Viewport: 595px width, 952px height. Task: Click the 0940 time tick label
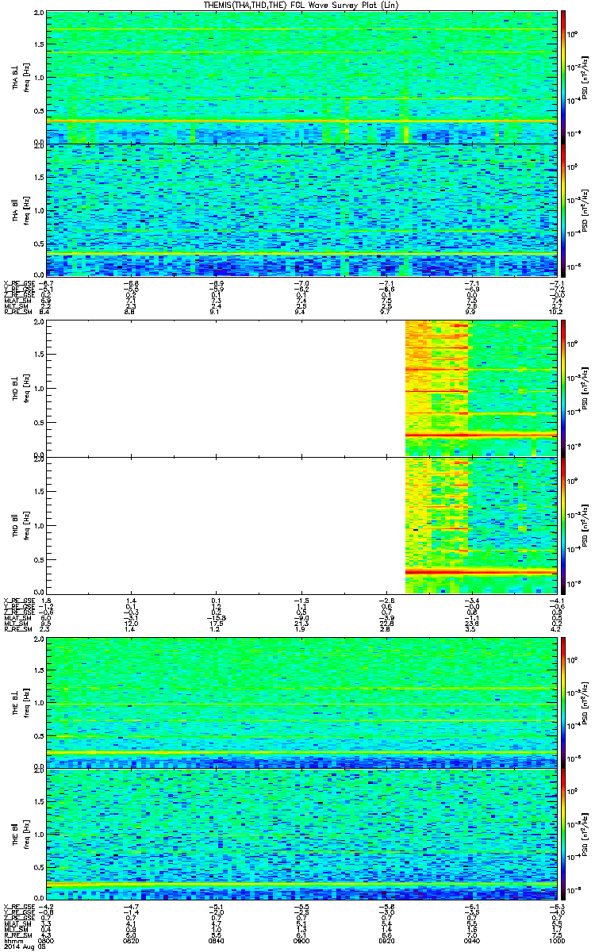coord(471,941)
